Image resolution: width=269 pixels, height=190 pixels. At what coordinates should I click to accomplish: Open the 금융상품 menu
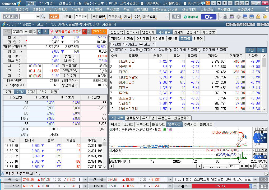pos(207,9)
